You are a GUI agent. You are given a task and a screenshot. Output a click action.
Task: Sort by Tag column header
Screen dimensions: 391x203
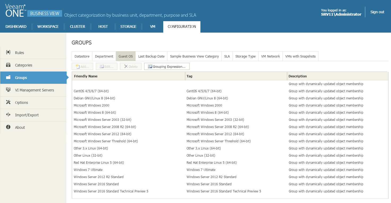point(236,76)
